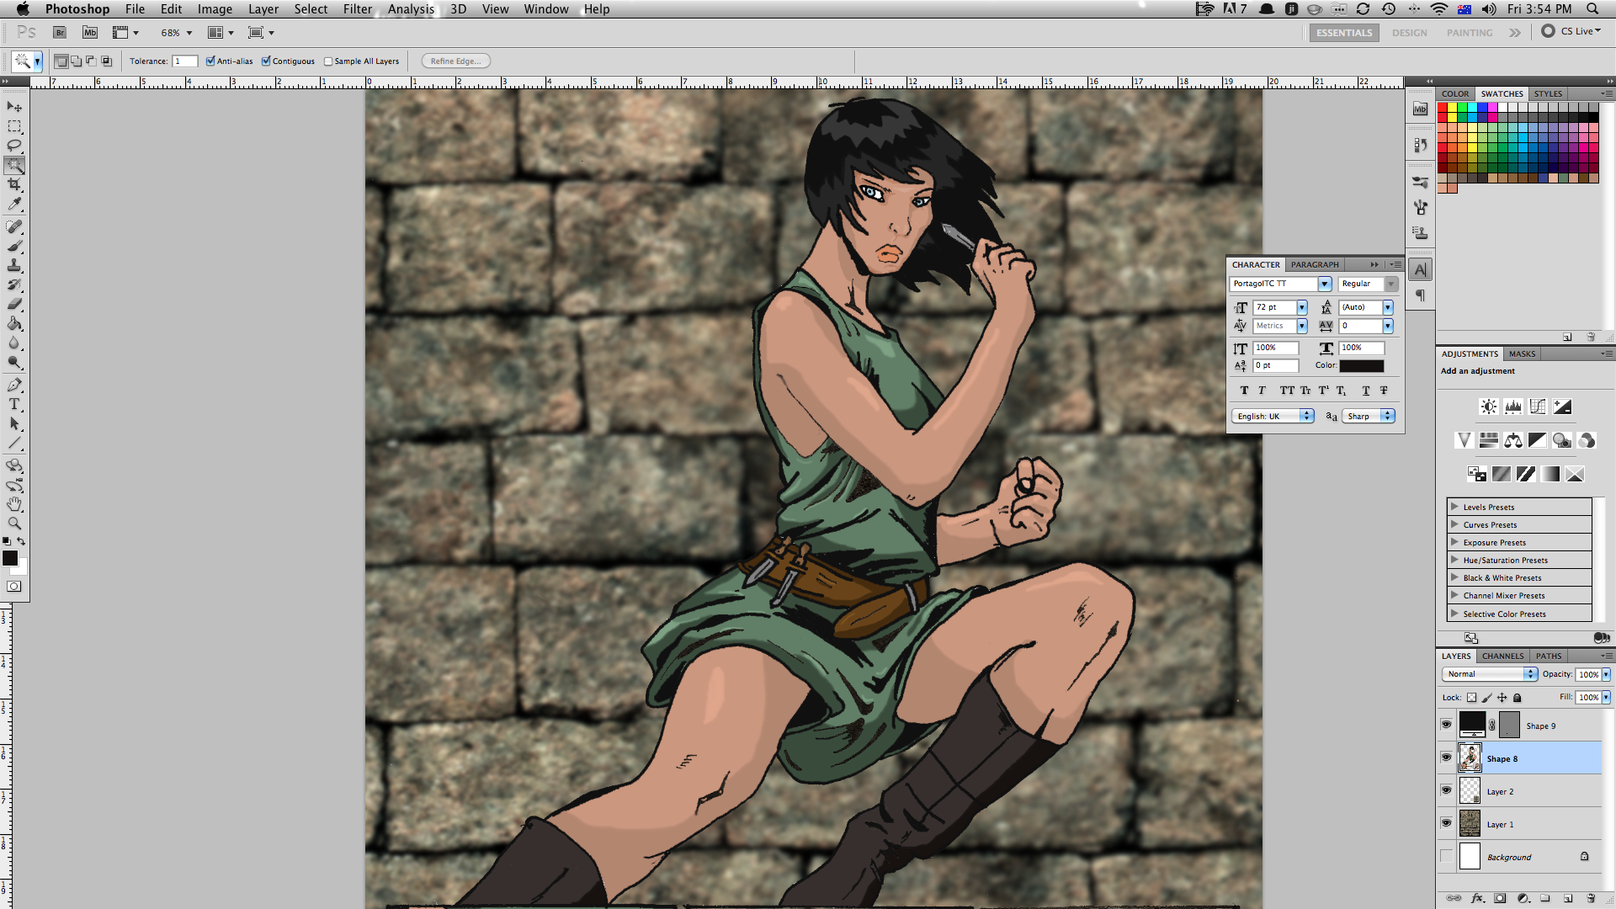
Task: Select the Clone Stamp tool
Action: click(x=14, y=265)
